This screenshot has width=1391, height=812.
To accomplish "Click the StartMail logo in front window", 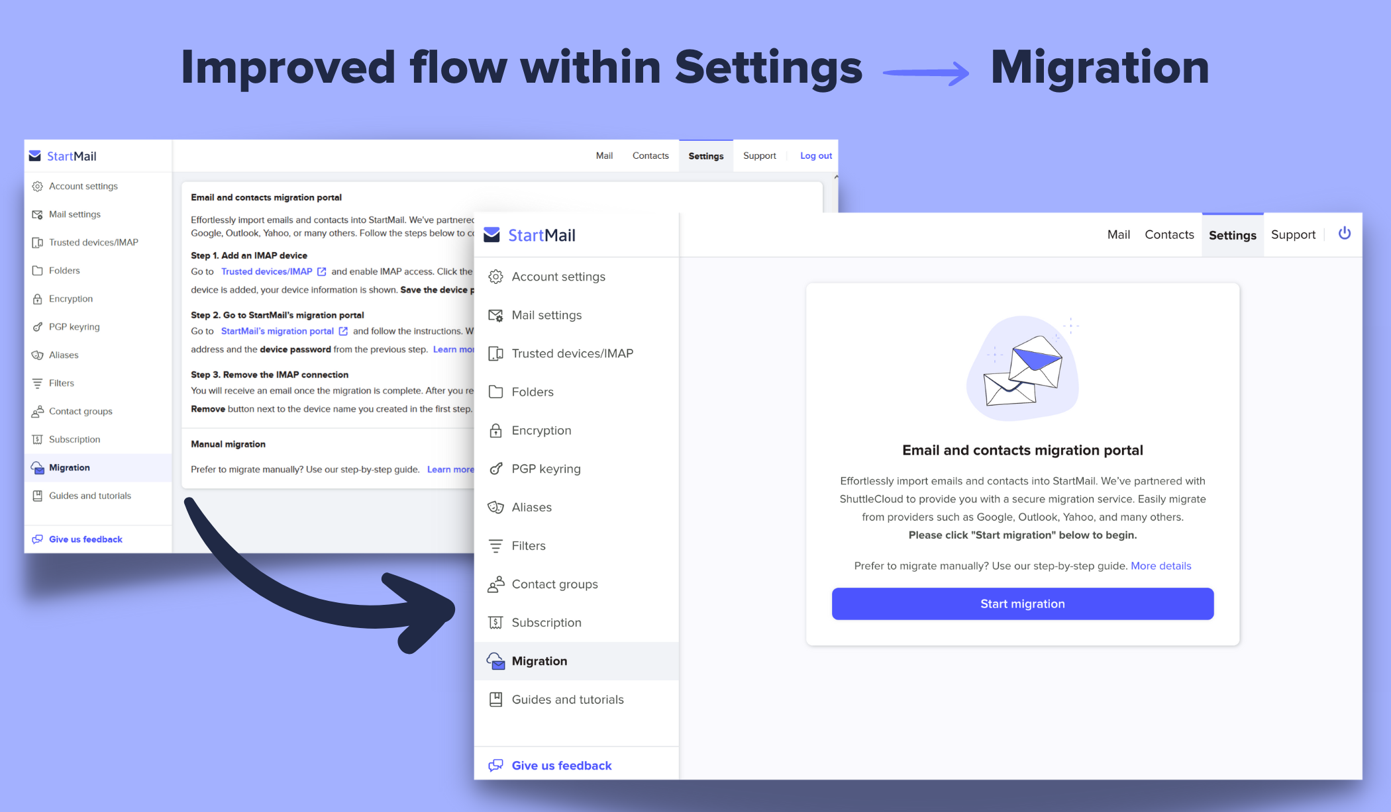I will (529, 235).
